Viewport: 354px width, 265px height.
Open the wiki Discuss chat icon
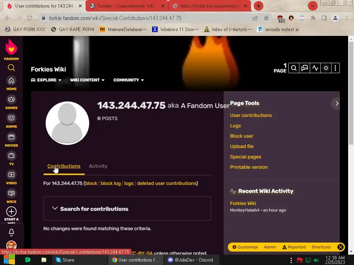click(304, 68)
